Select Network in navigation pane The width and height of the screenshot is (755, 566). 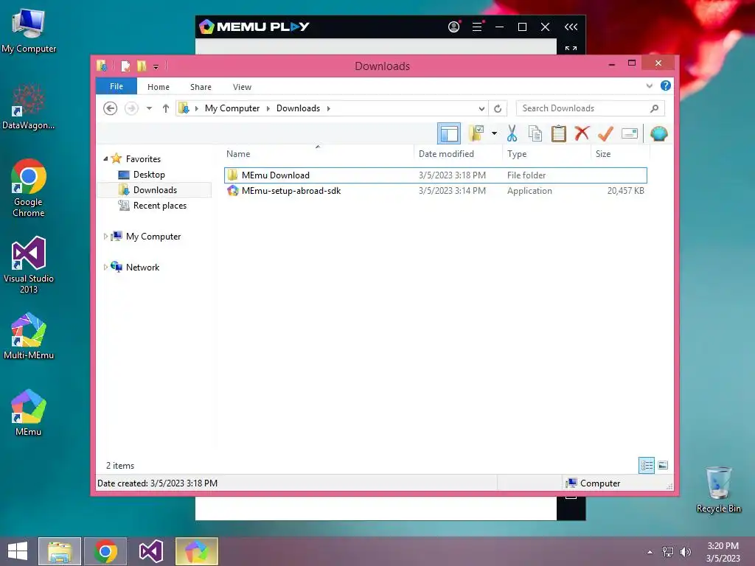pos(142,267)
